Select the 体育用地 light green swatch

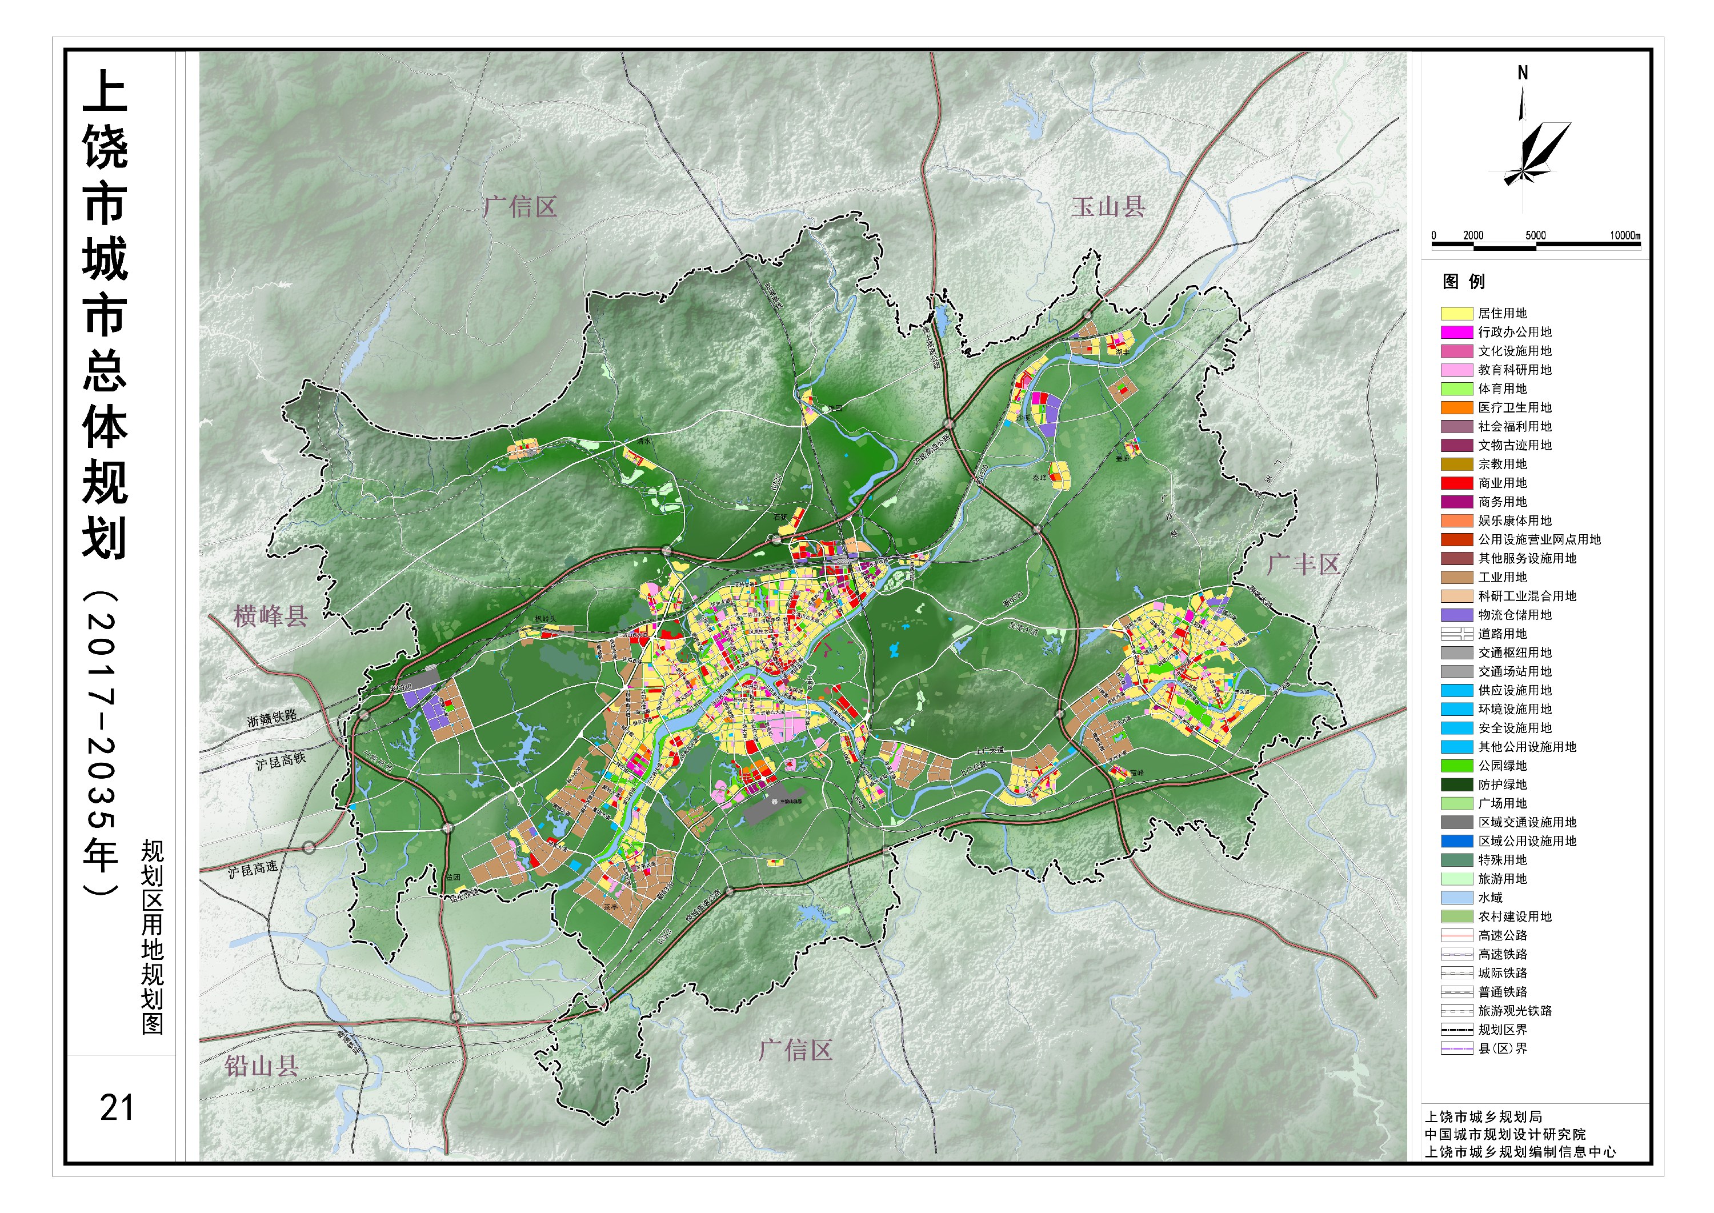click(x=1456, y=389)
